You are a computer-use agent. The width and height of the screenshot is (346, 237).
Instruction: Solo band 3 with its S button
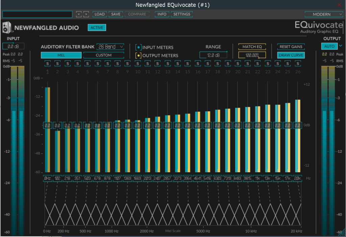point(68,64)
